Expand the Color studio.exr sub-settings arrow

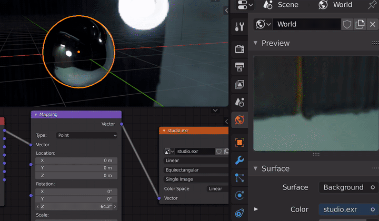256,209
